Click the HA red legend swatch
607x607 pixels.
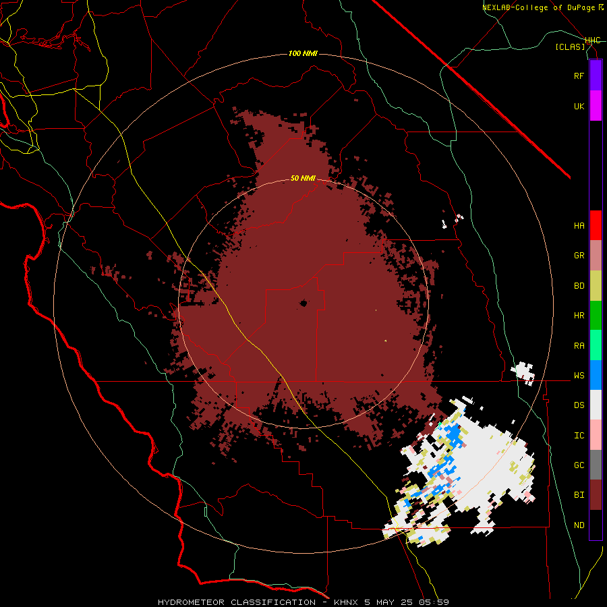pos(596,225)
